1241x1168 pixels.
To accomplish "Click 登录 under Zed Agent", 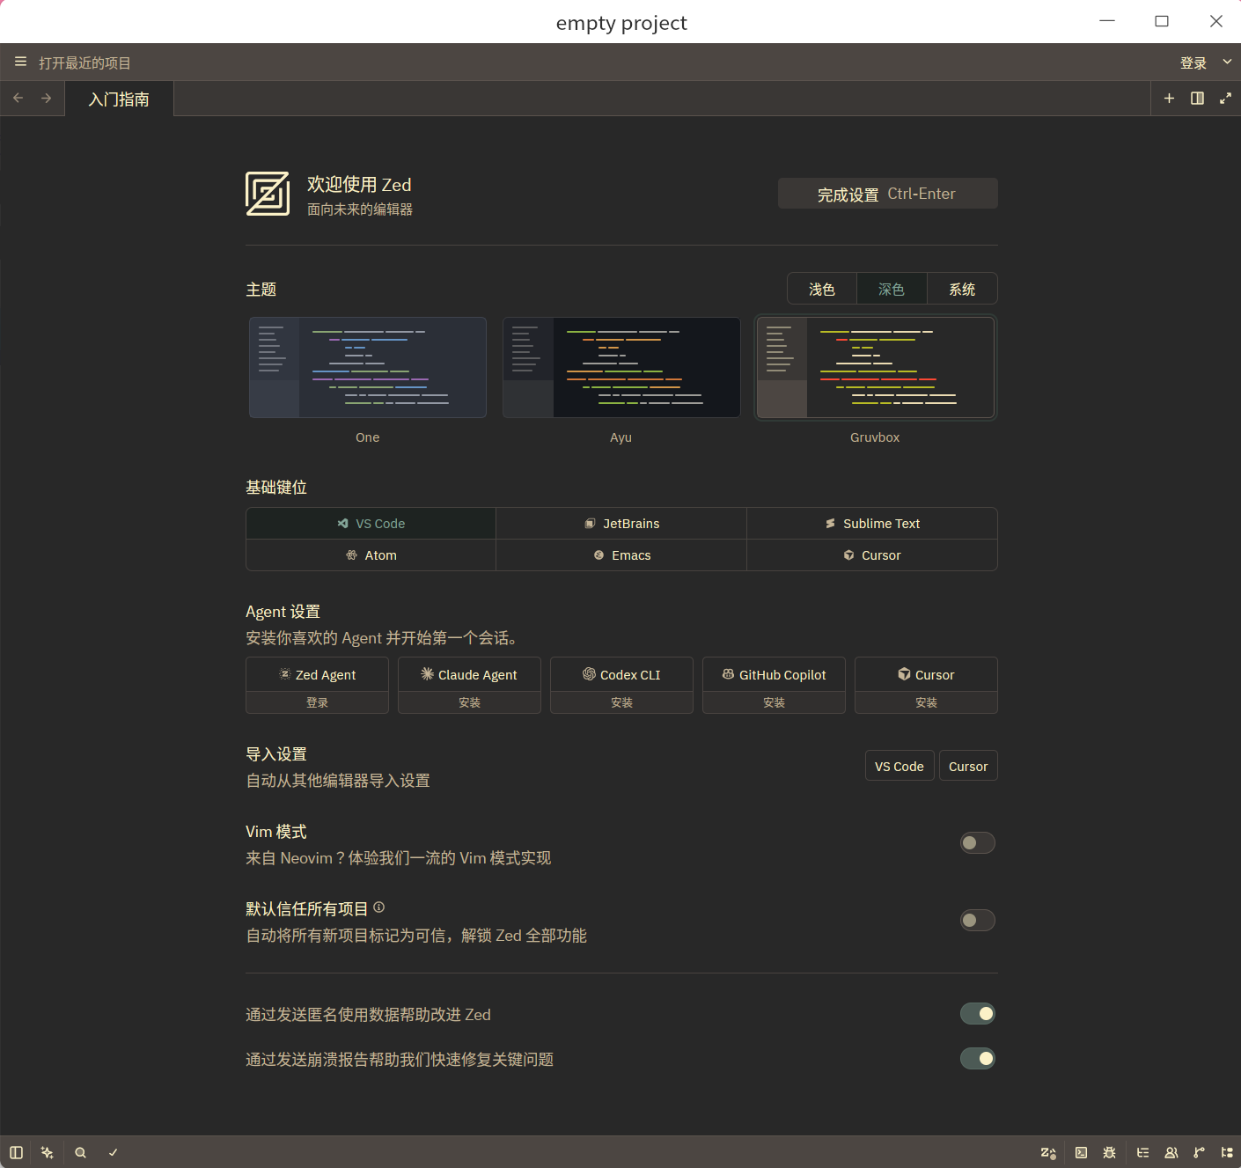I will point(317,702).
